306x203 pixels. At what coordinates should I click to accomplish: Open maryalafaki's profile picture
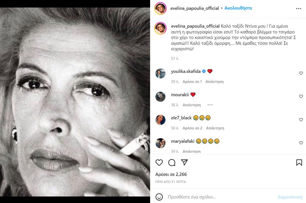click(x=160, y=143)
